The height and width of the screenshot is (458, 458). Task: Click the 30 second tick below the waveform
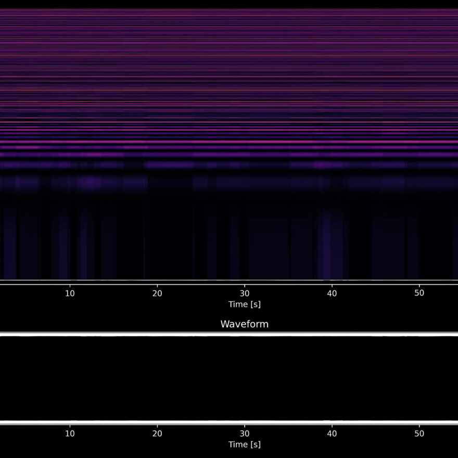245,434
